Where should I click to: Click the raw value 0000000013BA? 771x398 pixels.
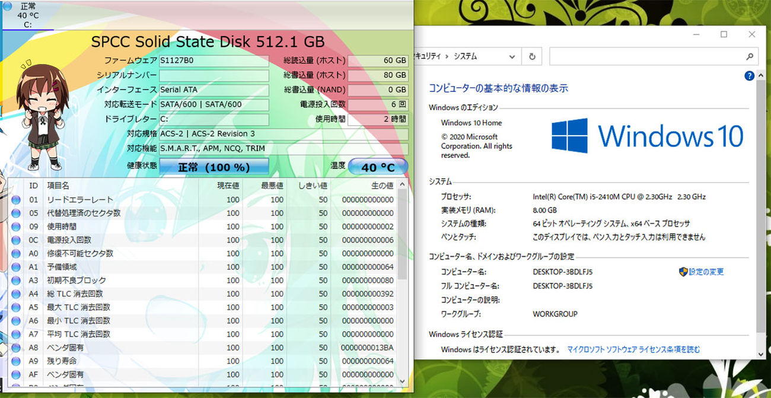(367, 348)
